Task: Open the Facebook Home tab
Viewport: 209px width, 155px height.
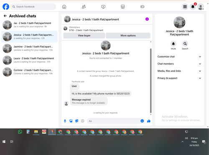Action: coord(64,7)
